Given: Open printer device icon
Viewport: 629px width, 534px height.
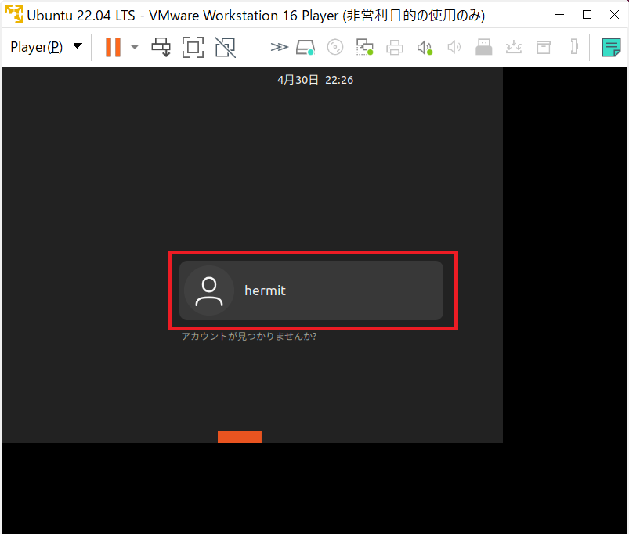Looking at the screenshot, I should click(394, 47).
